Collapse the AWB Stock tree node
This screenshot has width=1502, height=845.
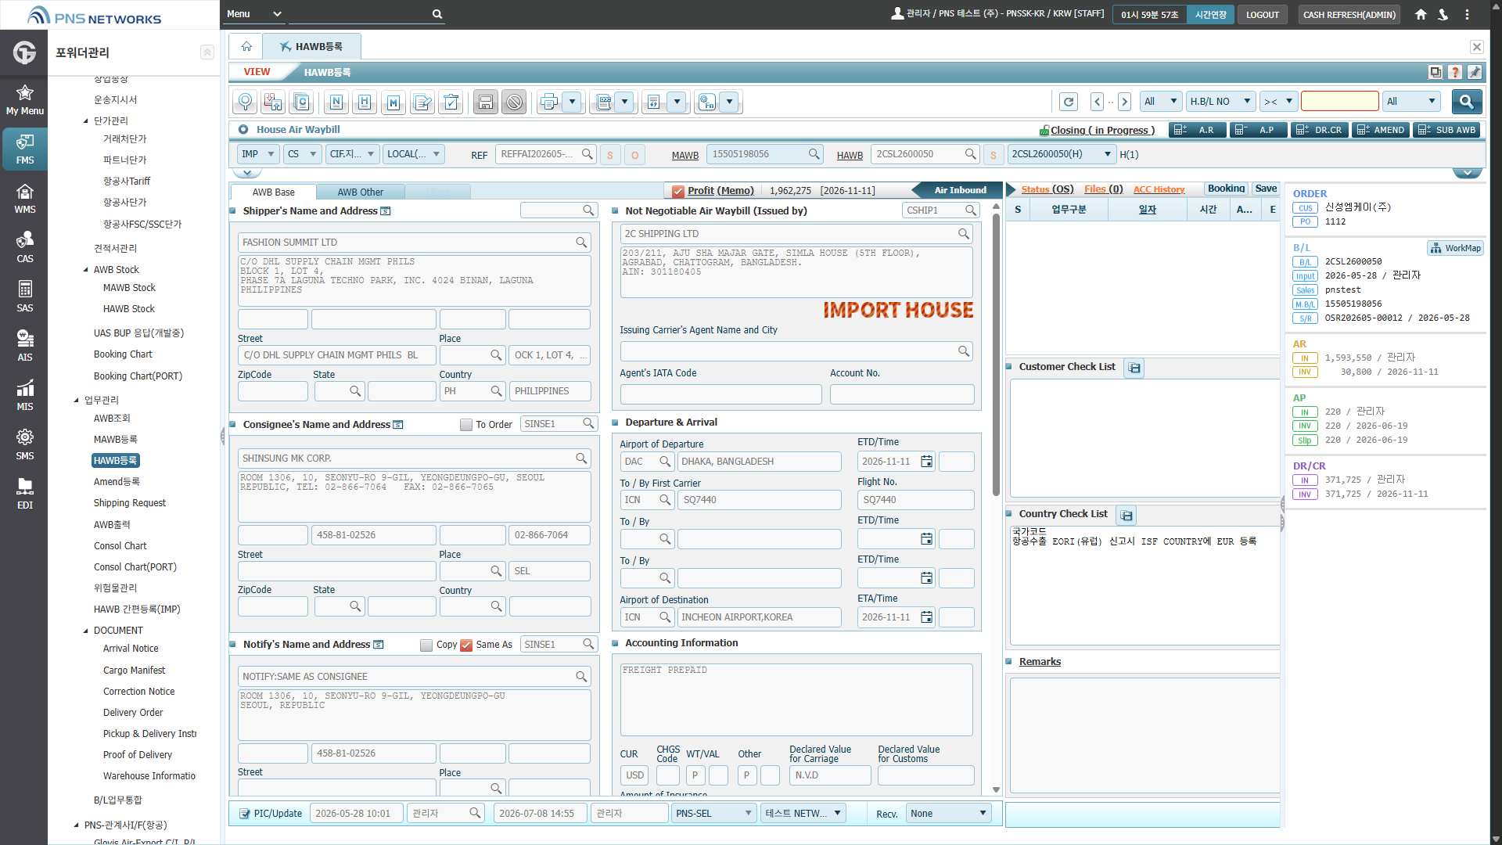point(86,270)
